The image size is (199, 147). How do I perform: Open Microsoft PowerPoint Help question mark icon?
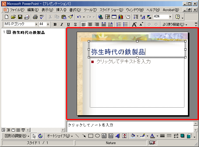177,17
